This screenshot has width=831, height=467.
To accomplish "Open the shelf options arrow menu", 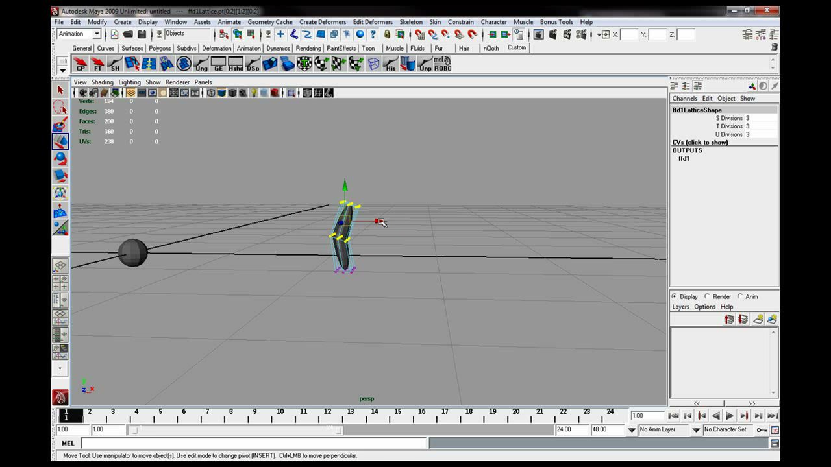I will 62,69.
